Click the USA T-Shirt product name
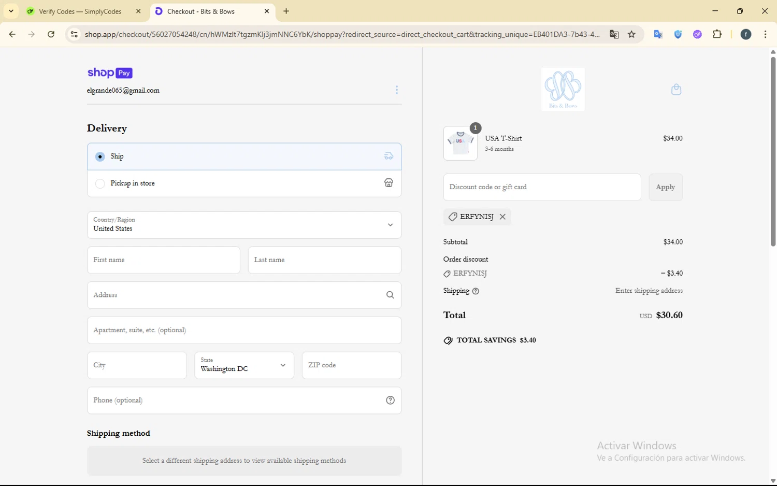 [x=503, y=138]
